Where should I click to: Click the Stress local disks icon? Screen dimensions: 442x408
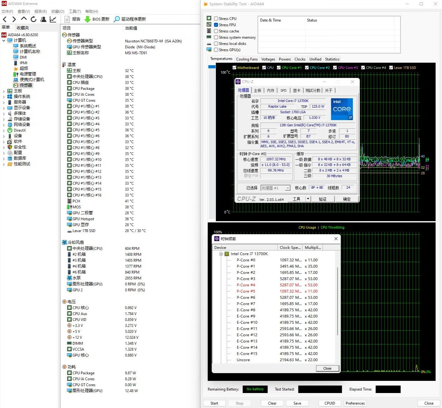[x=209, y=44]
